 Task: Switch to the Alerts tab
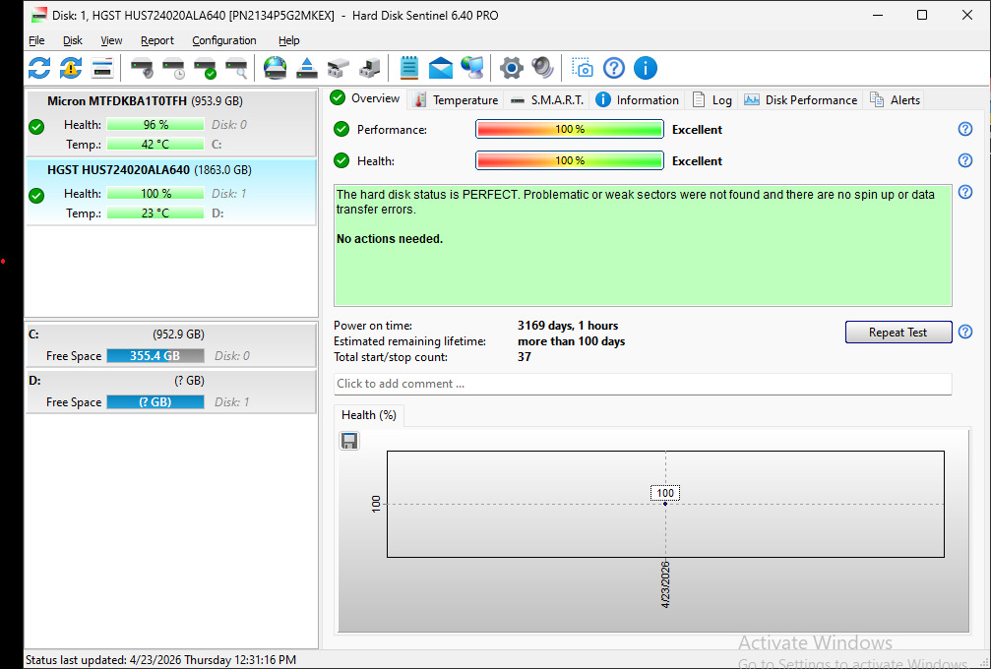[895, 99]
